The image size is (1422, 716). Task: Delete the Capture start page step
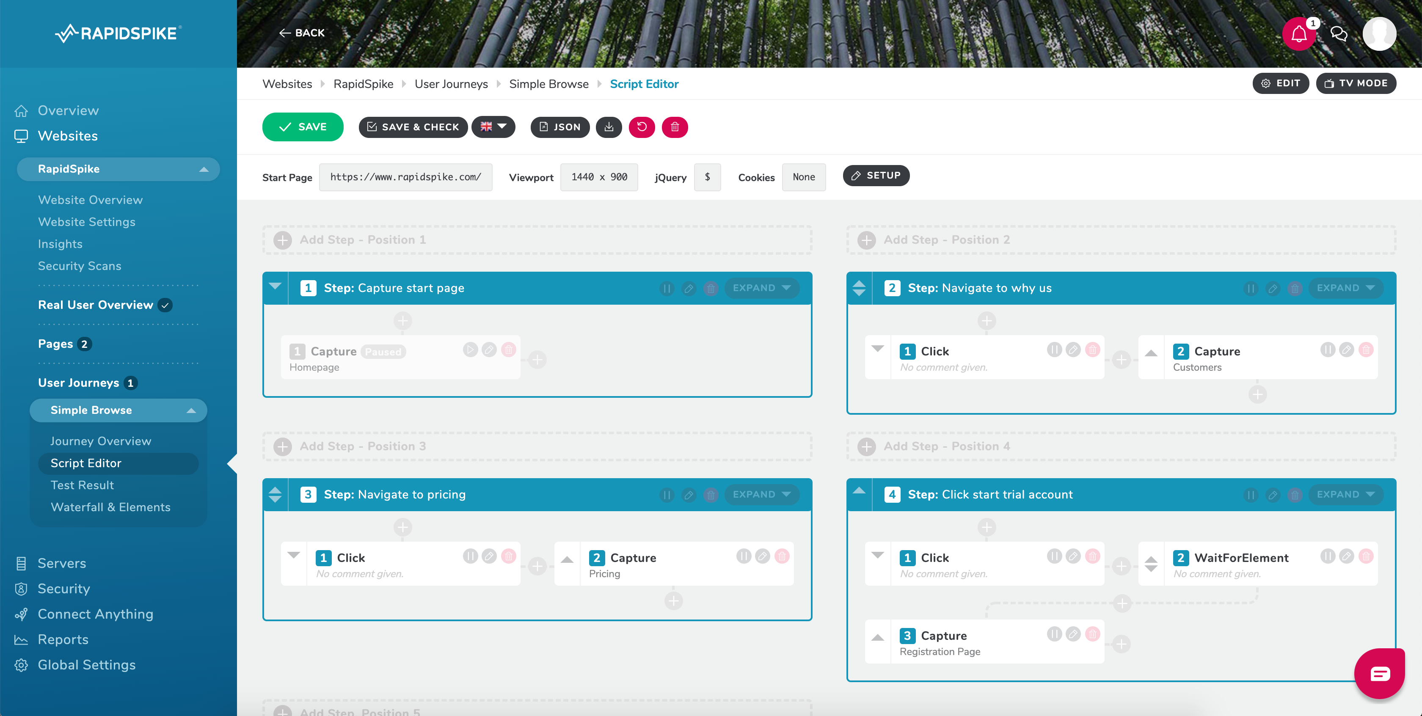711,288
